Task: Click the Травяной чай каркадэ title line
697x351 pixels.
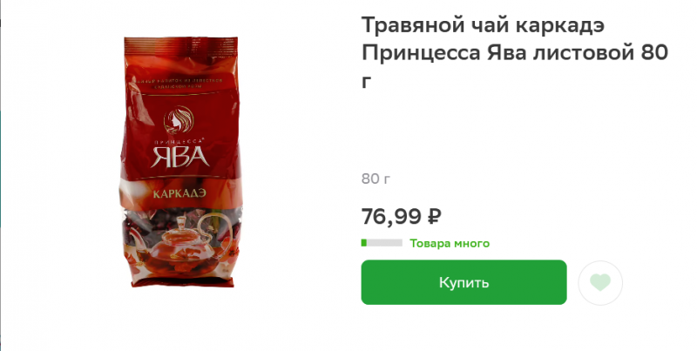Action: [483, 25]
